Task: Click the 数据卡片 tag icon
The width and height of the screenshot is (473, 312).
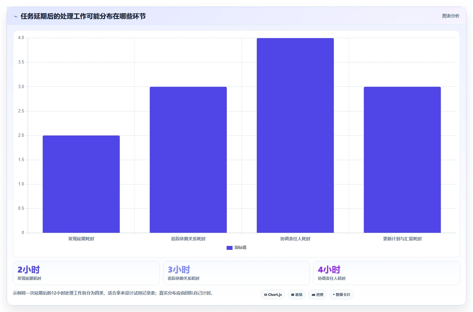Action: pos(334,295)
